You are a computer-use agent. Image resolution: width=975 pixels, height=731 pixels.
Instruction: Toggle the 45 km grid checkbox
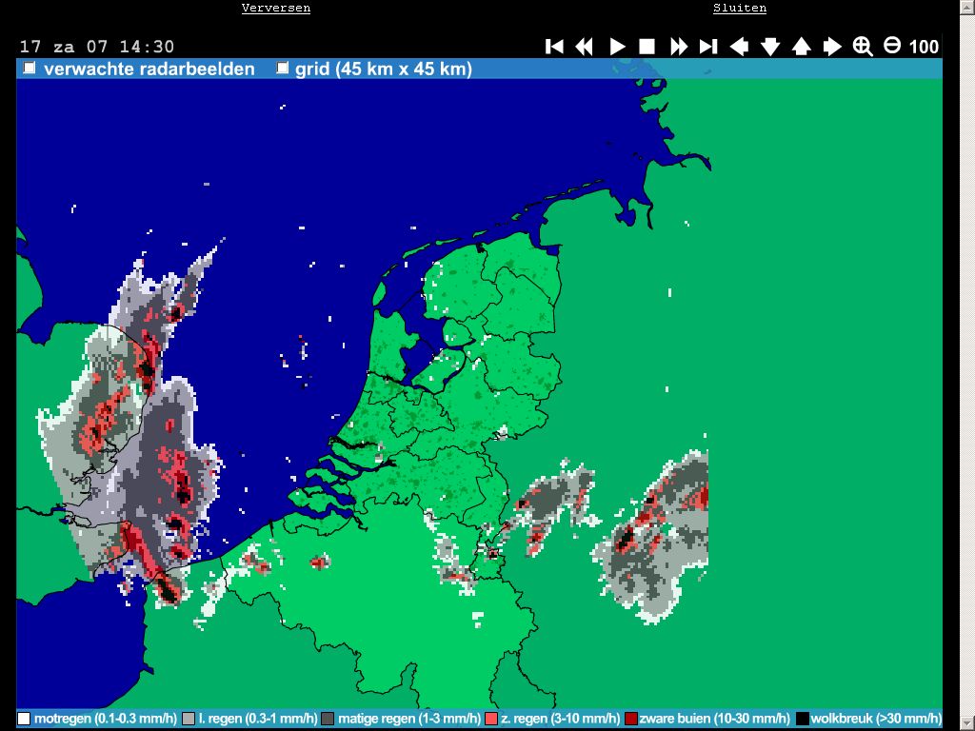[x=282, y=68]
